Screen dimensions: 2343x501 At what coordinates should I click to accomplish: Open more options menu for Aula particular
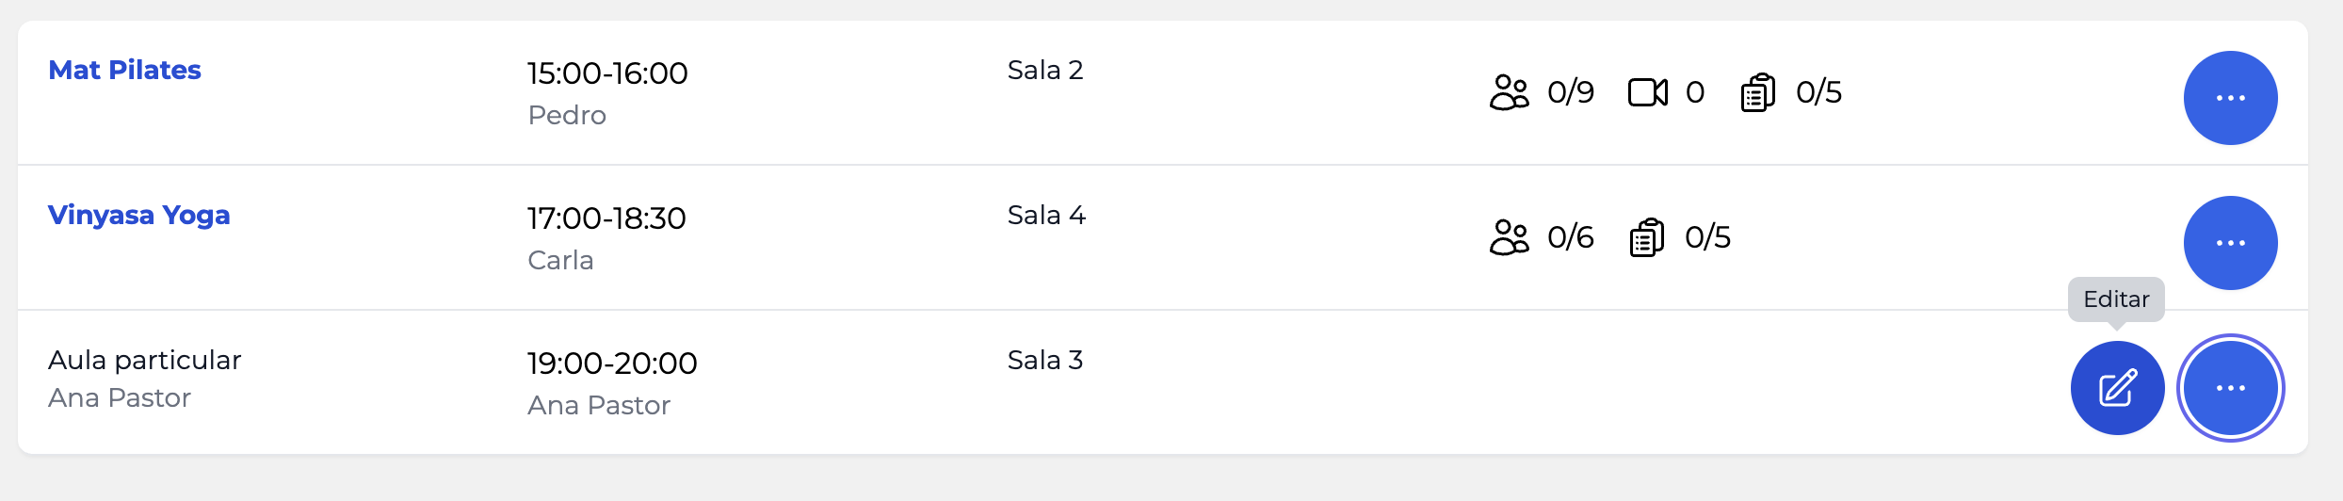[x=2230, y=388]
